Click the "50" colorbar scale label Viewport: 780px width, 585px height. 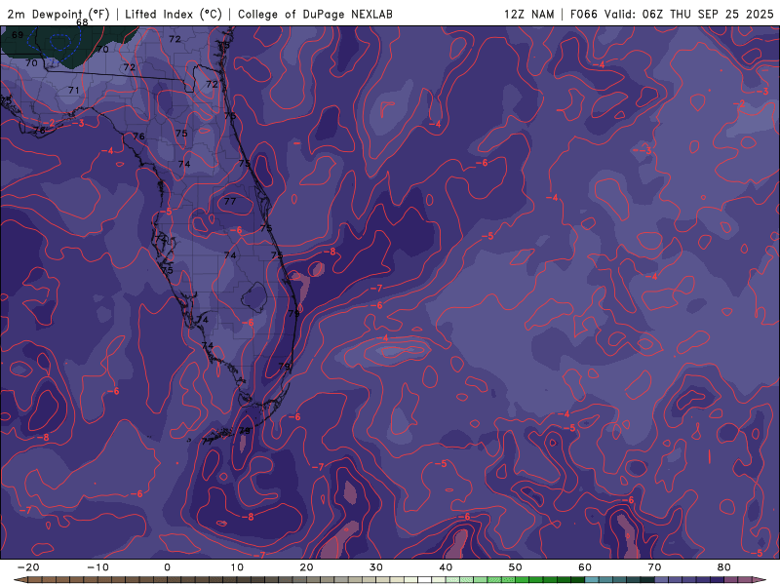(516, 567)
